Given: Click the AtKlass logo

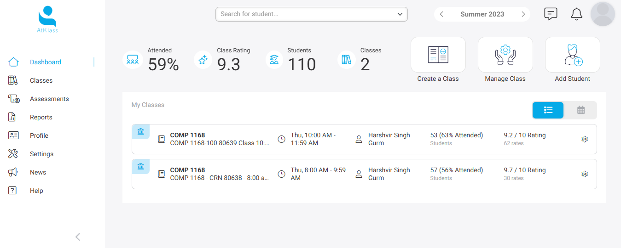Looking at the screenshot, I should coord(47,19).
